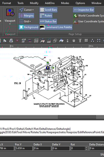Click the triangular node pattern icon
The image size is (104, 157).
pos(92,41)
